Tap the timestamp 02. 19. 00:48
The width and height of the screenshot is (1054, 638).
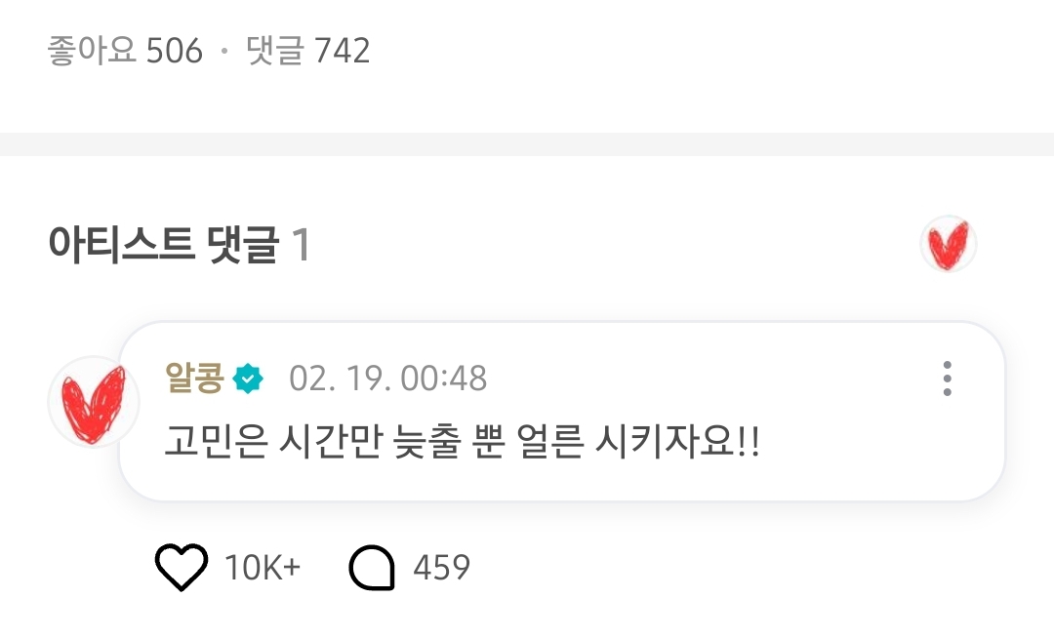(387, 379)
